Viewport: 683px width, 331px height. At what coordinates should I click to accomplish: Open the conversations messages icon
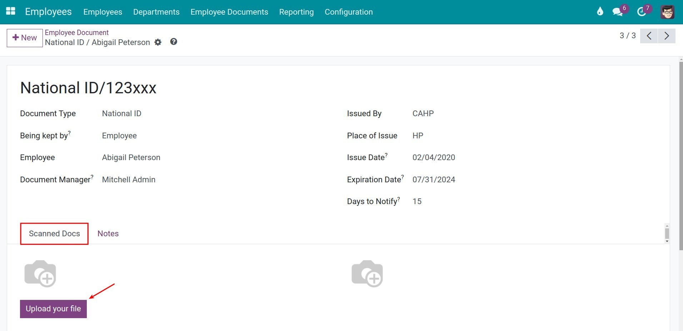(x=617, y=12)
